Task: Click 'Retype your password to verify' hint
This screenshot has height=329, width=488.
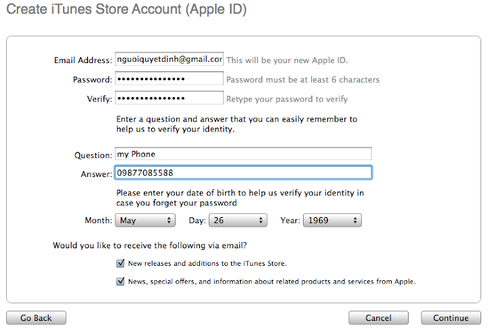Action: (x=287, y=99)
